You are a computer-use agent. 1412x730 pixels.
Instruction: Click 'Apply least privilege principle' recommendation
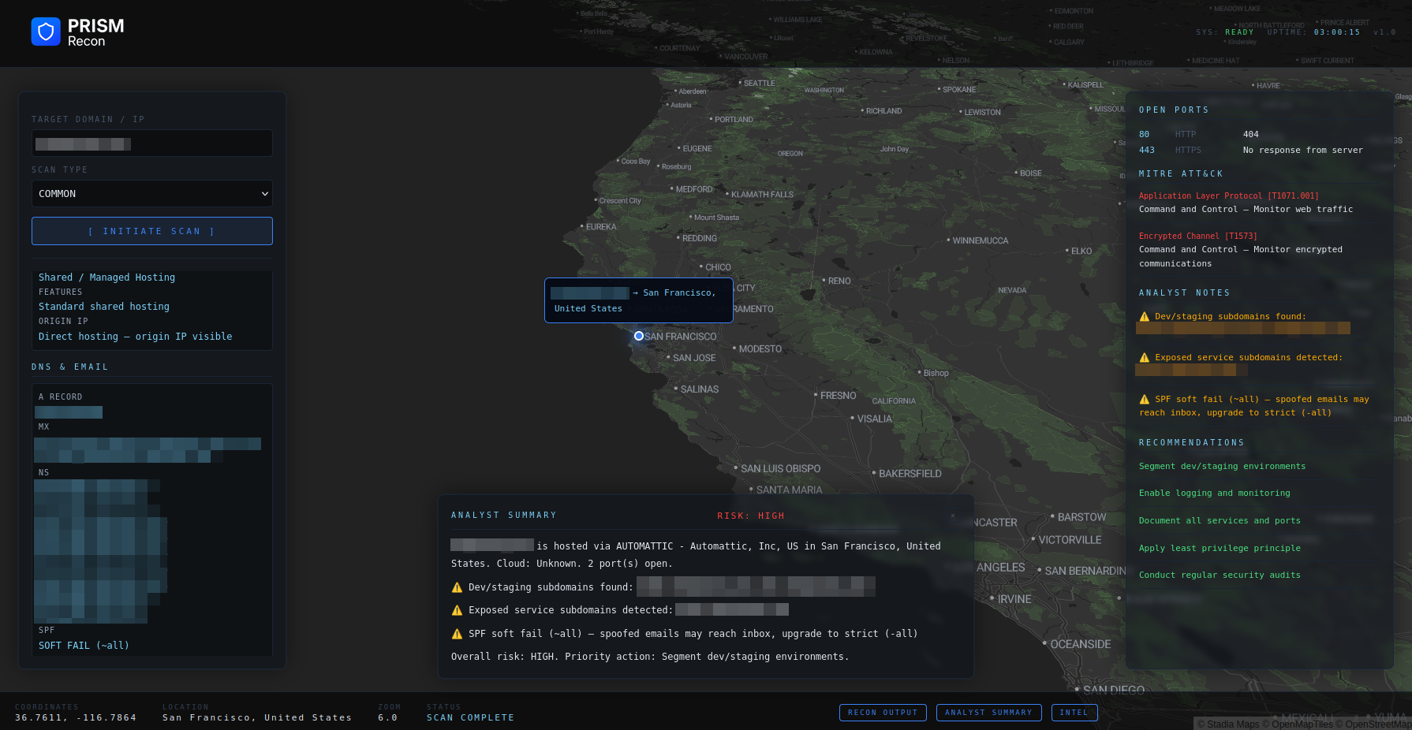point(1220,549)
